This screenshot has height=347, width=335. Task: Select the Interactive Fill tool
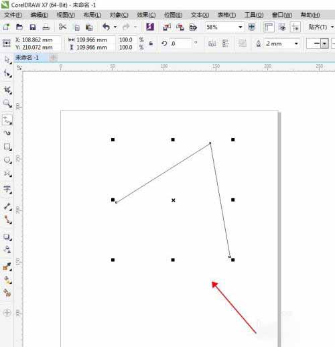tap(7, 280)
